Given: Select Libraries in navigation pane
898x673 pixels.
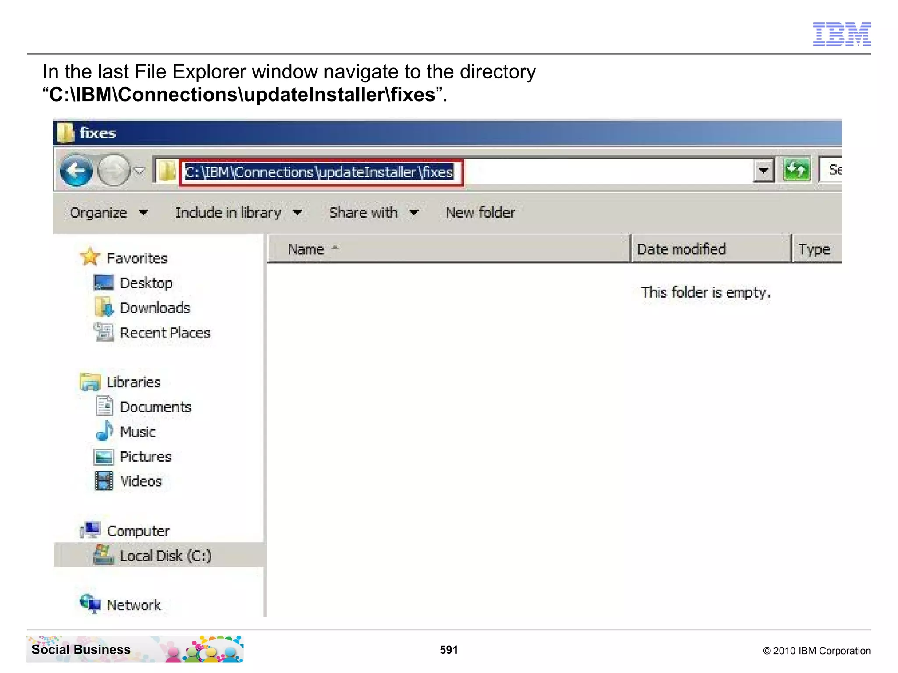Looking at the screenshot, I should click(x=134, y=383).
